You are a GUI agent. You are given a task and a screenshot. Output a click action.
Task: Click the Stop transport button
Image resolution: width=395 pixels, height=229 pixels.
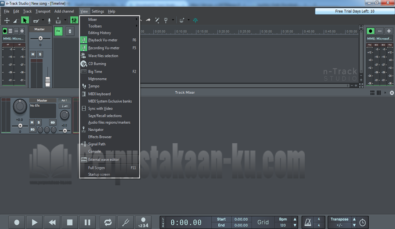(x=70, y=222)
